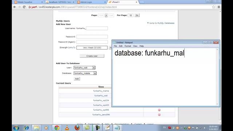Click the Strength (why?) link
This screenshot has height=131, width=233.
point(72,48)
